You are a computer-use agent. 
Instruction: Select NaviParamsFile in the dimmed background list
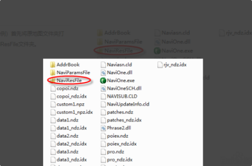(123, 42)
